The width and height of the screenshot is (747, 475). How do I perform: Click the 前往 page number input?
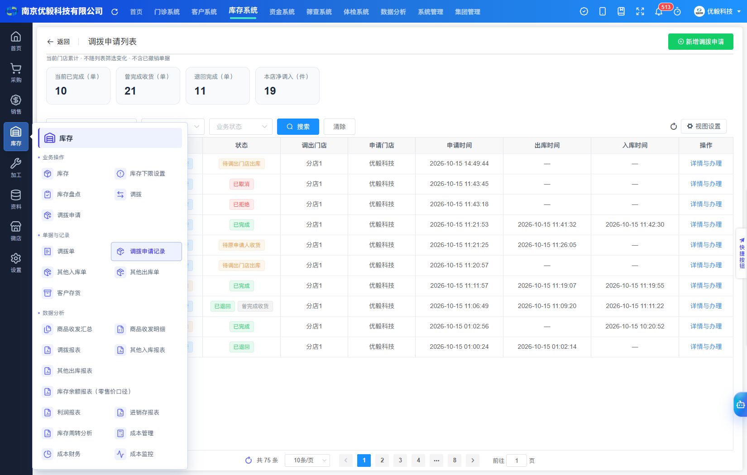pos(517,461)
